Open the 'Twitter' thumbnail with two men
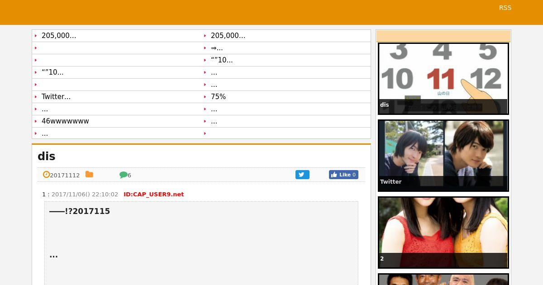Image resolution: width=543 pixels, height=285 pixels. click(x=443, y=156)
